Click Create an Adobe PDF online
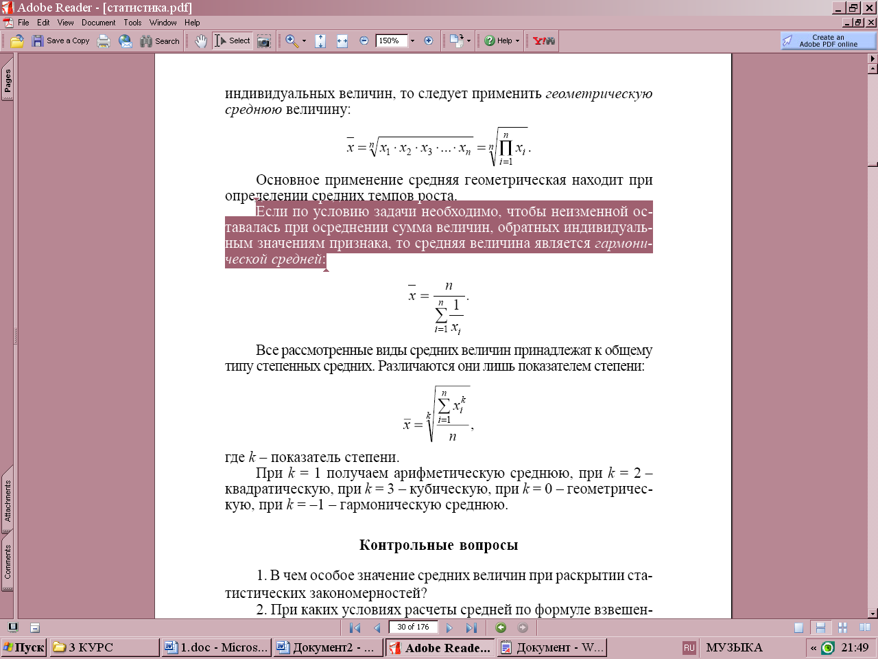This screenshot has height=659, width=878. [828, 41]
